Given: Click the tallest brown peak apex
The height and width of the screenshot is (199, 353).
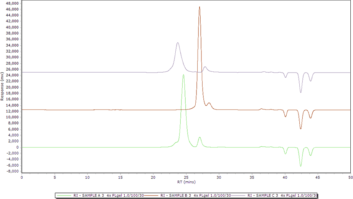Looking at the screenshot, I should pyautogui.click(x=200, y=7).
